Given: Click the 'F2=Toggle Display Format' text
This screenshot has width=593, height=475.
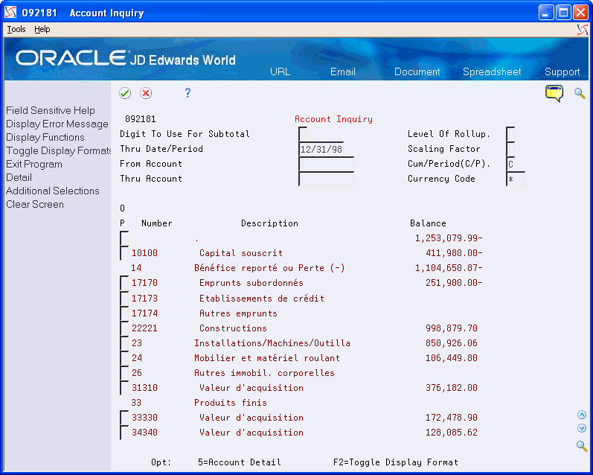Looking at the screenshot, I should tap(396, 462).
